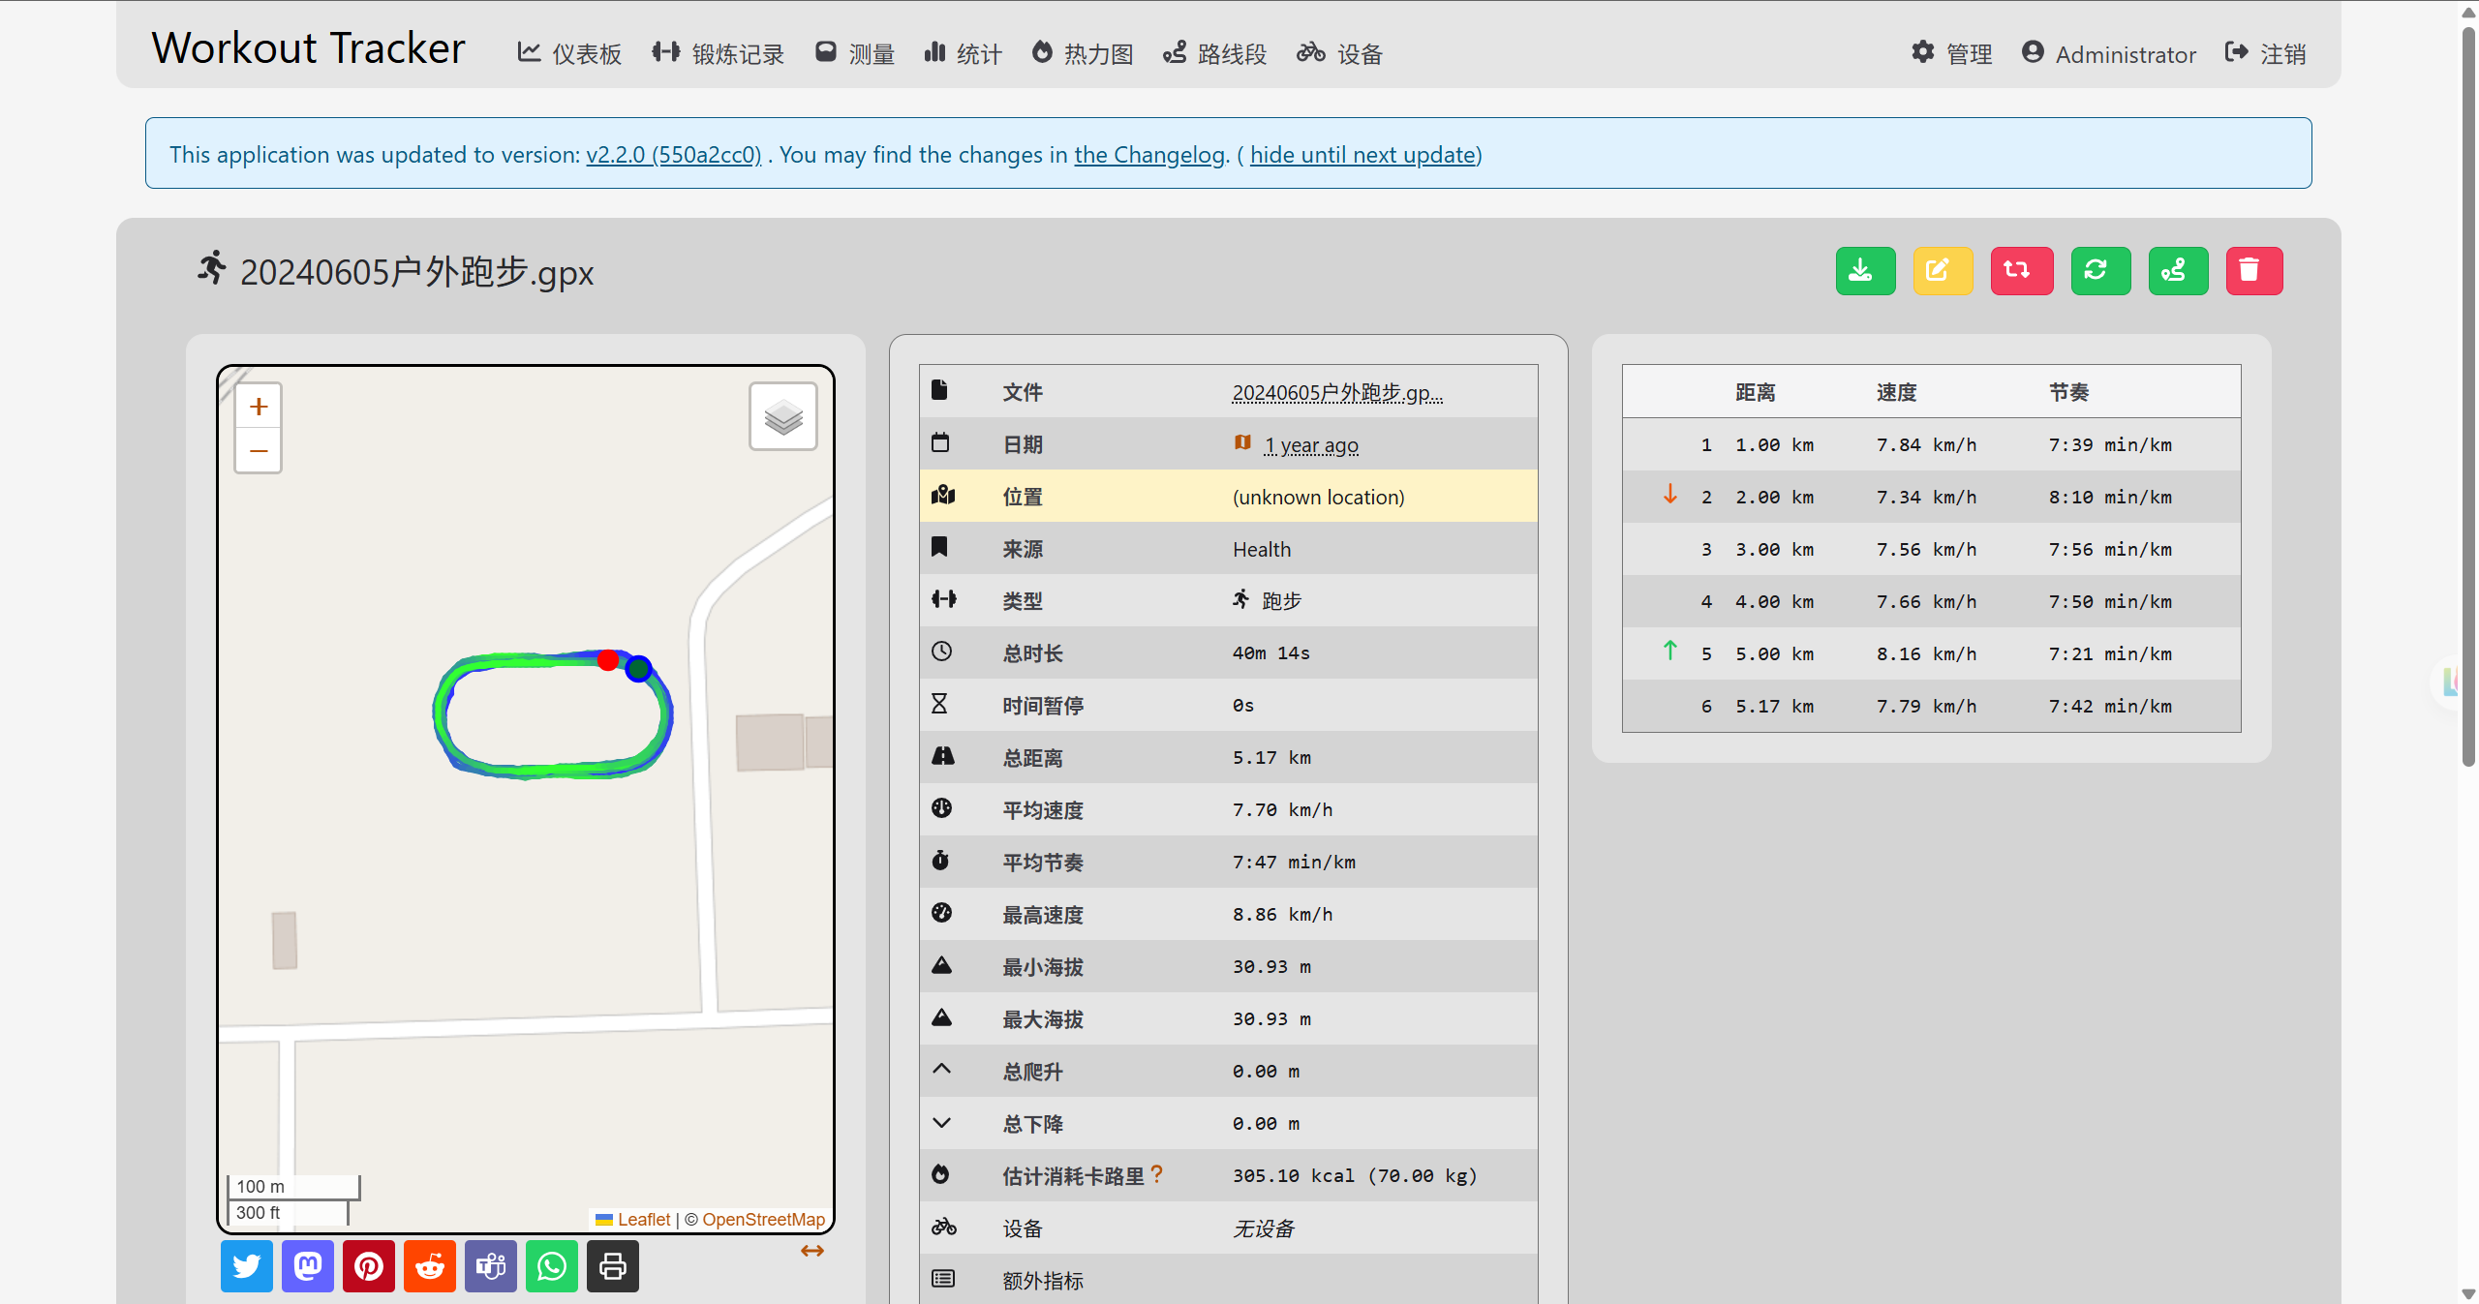2479x1304 pixels.
Task: Click hide until next update link
Action: point(1362,155)
